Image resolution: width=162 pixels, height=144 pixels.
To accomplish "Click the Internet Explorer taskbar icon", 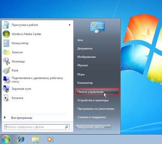I will click(21, 140).
